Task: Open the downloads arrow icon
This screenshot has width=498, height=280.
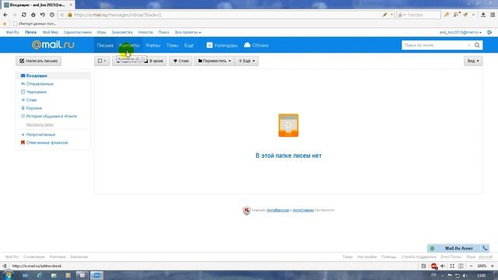Action: click(483, 15)
